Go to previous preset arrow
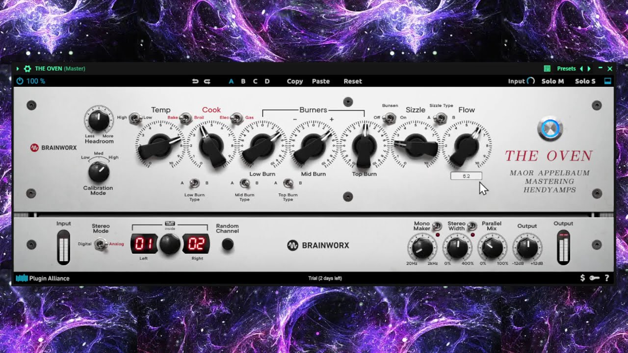 tap(581, 69)
